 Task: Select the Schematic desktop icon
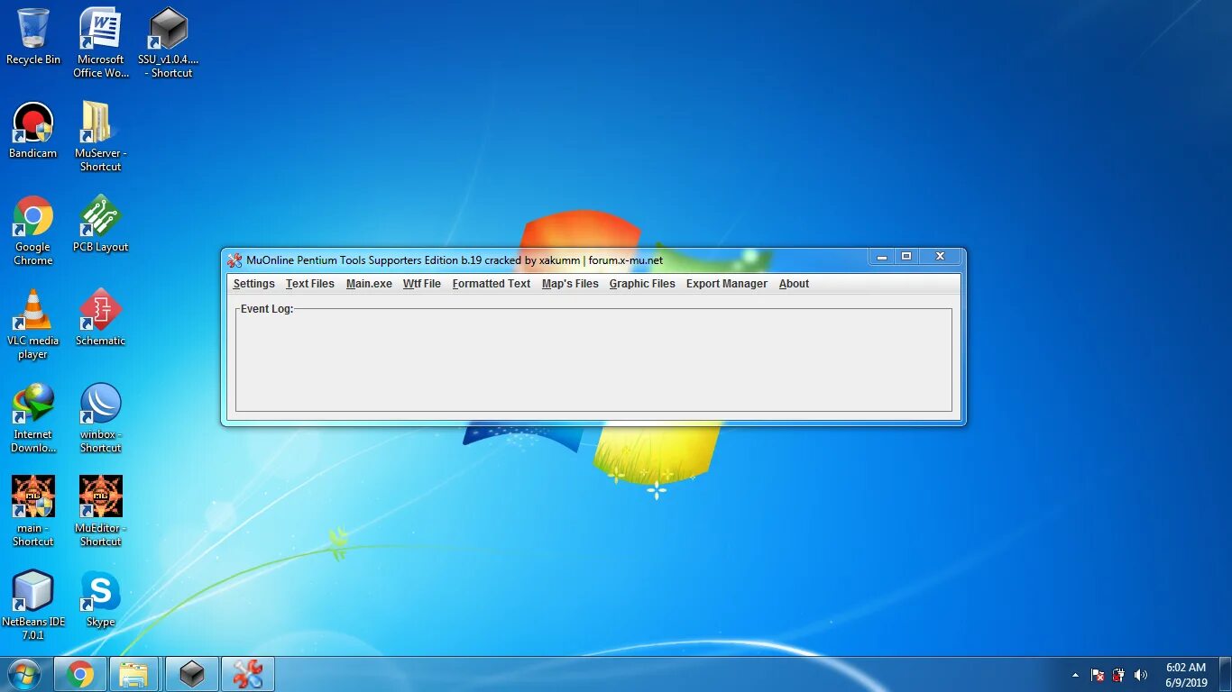pos(100,317)
